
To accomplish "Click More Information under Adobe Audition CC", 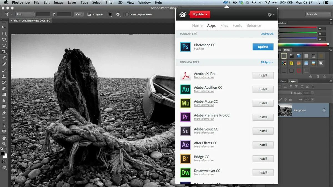I will 204,91.
